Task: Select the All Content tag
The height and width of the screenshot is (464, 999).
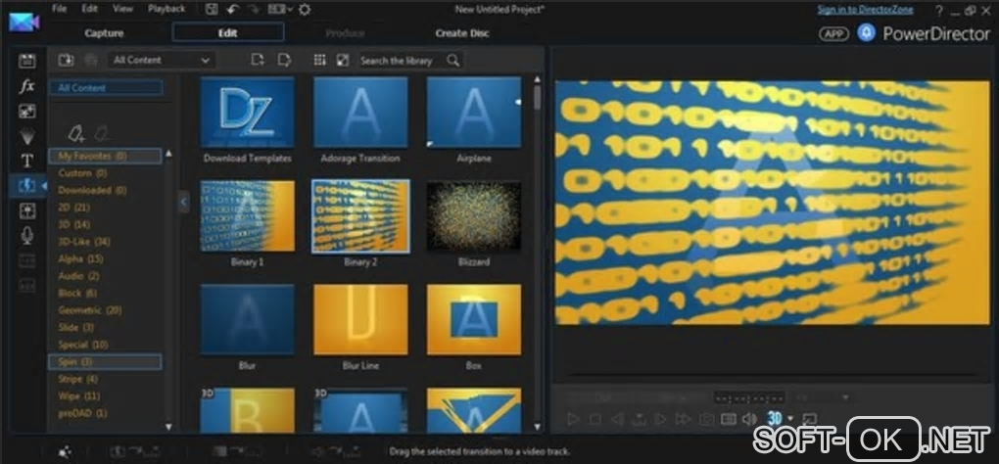Action: (106, 88)
